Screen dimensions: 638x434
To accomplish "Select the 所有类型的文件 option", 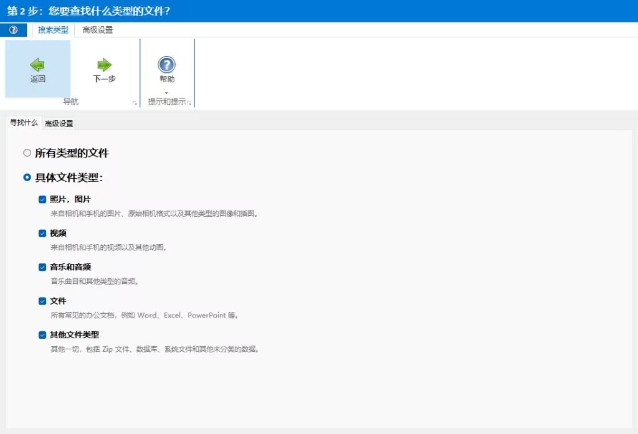I will 27,153.
